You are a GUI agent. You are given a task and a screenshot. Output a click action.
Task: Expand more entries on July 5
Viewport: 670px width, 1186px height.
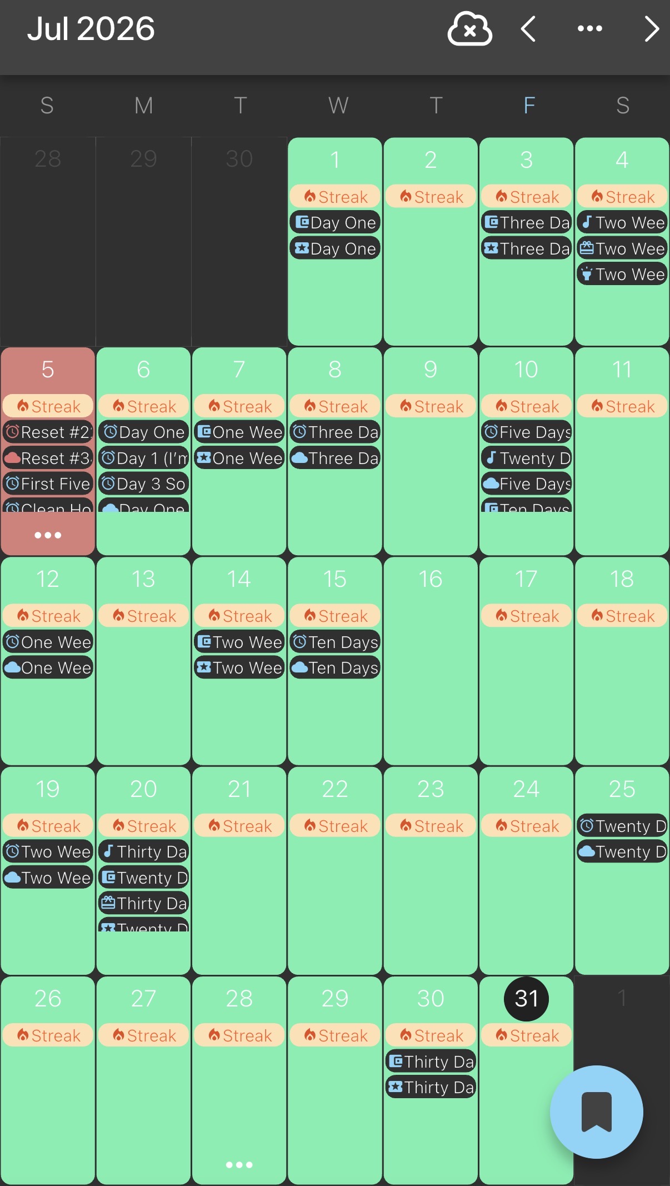coord(48,535)
